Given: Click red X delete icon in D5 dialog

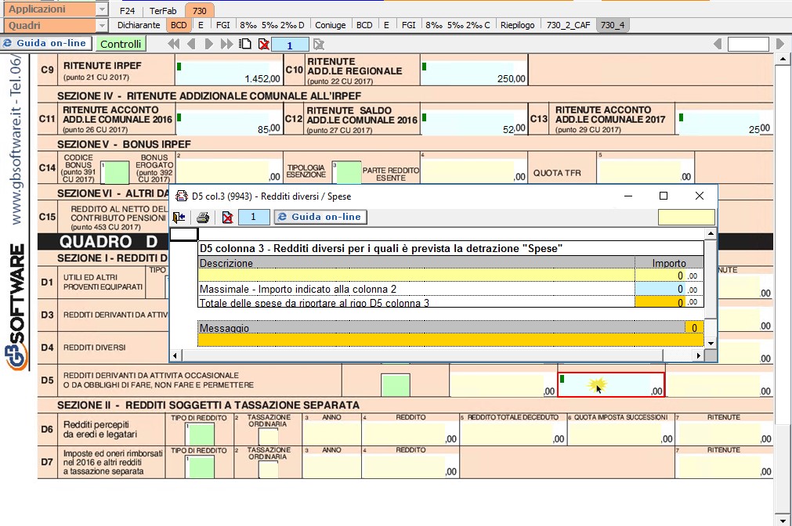Looking at the screenshot, I should [x=228, y=217].
